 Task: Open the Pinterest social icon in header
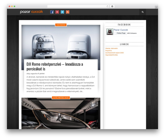pyautogui.click(x=57, y=12)
